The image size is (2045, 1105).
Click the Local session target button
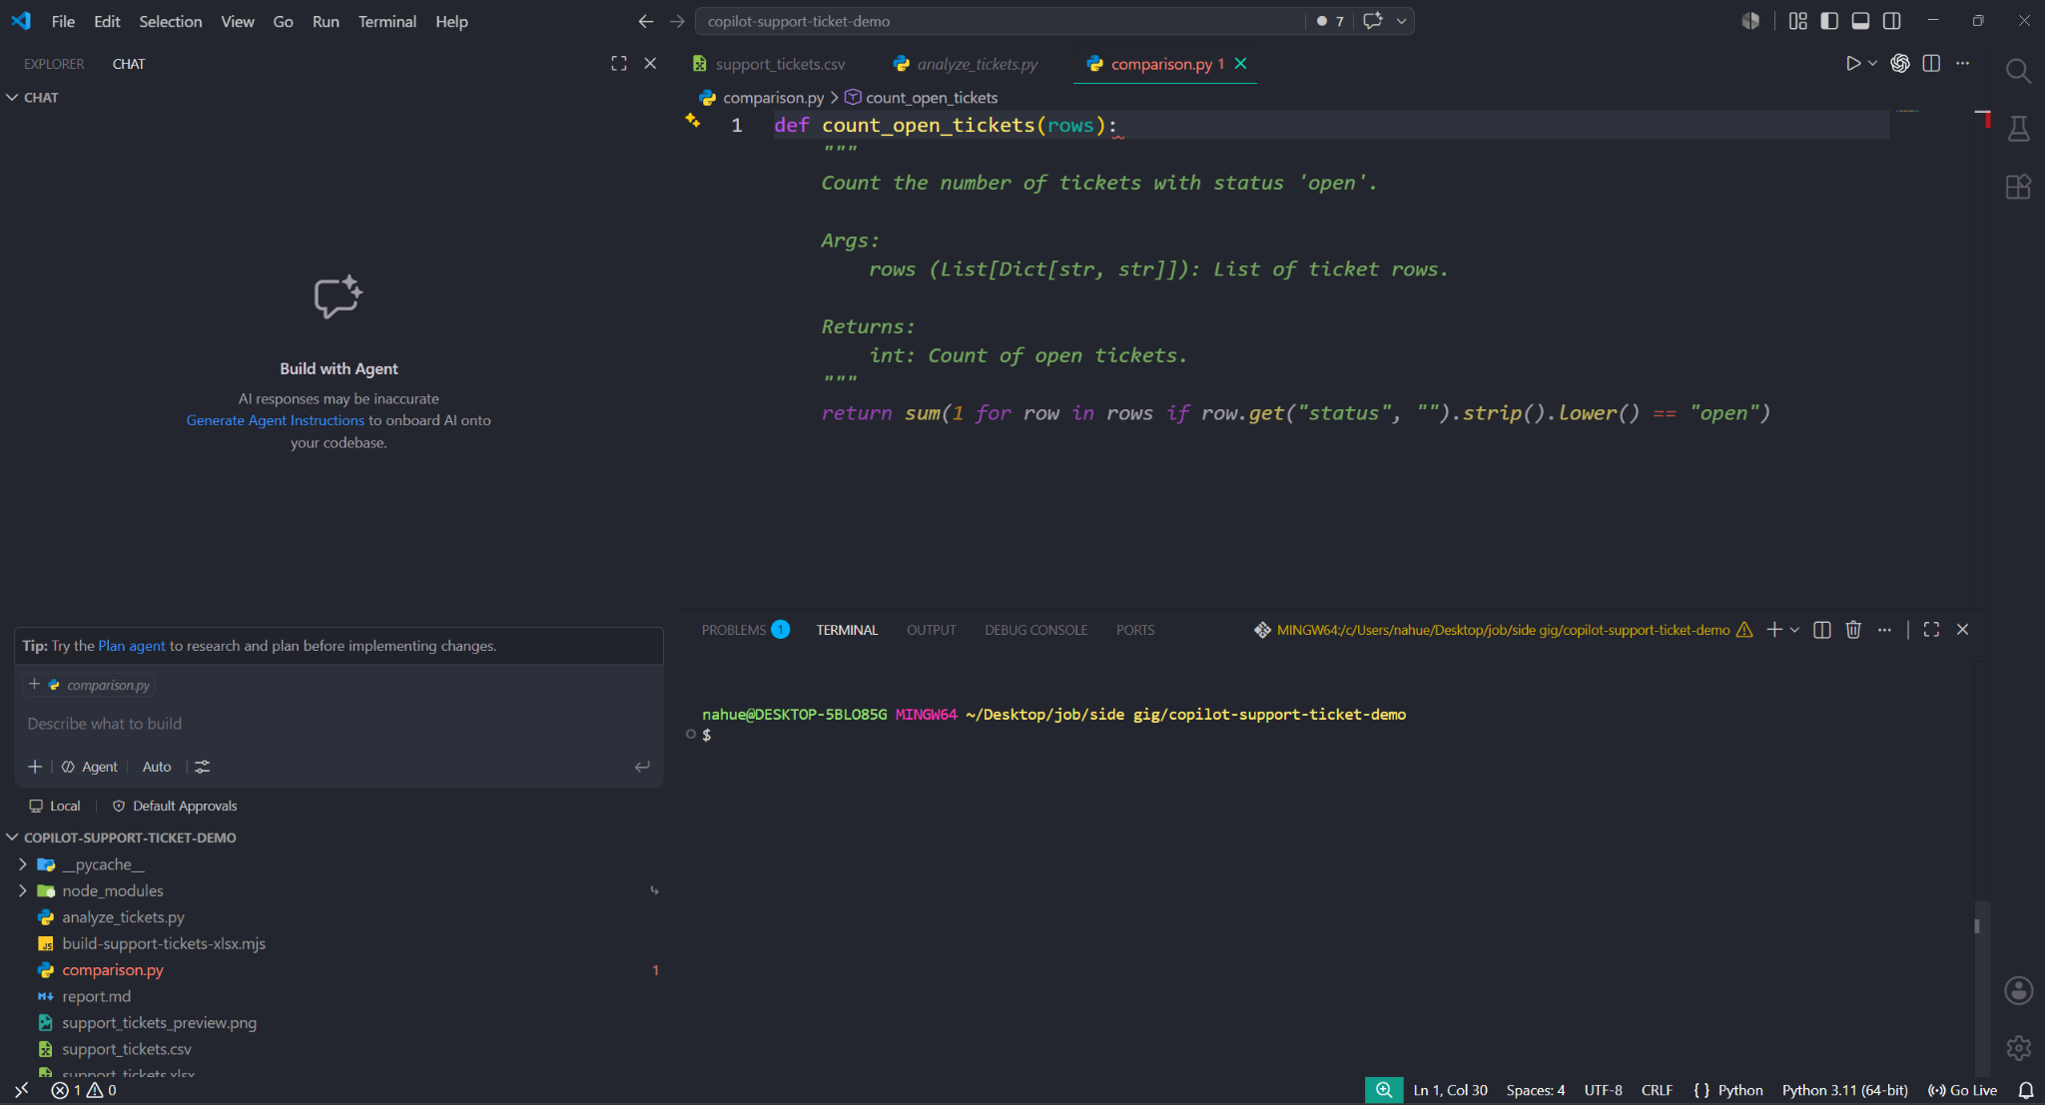point(55,806)
